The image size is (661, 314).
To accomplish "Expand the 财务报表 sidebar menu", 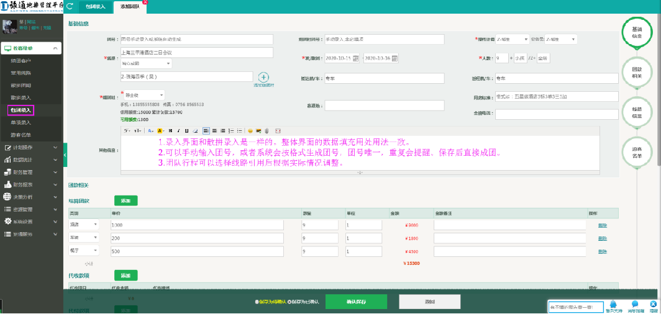I will [x=31, y=184].
